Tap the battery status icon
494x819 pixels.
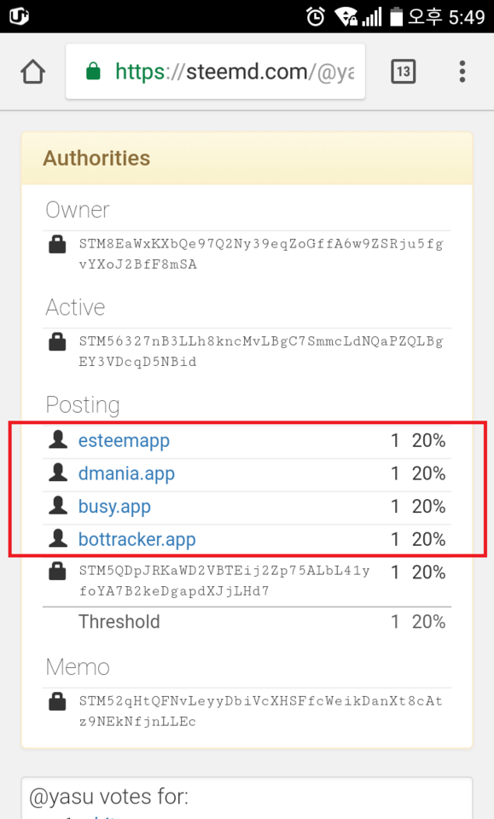(x=397, y=16)
